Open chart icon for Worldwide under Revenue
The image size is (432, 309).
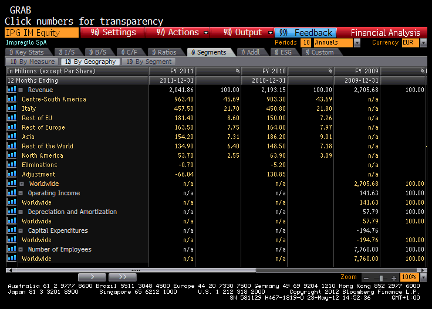pyautogui.click(x=12, y=184)
